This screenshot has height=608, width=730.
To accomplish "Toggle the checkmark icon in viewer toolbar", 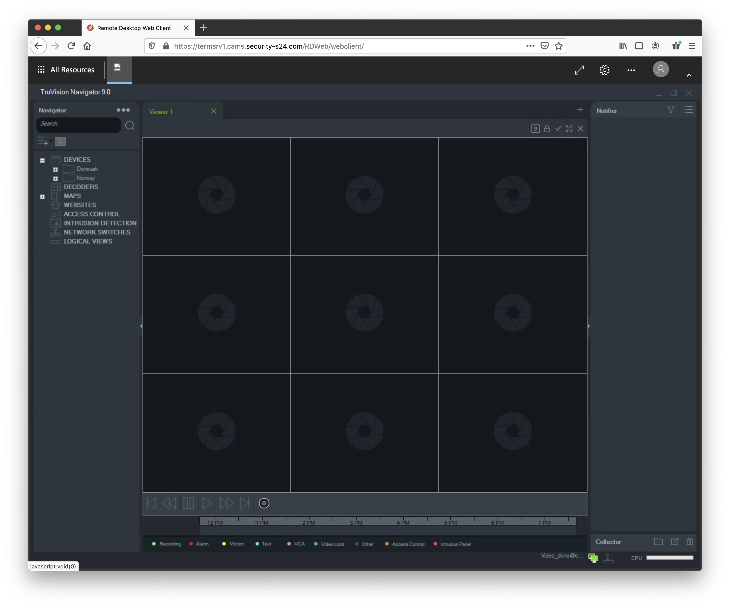I will click(558, 129).
